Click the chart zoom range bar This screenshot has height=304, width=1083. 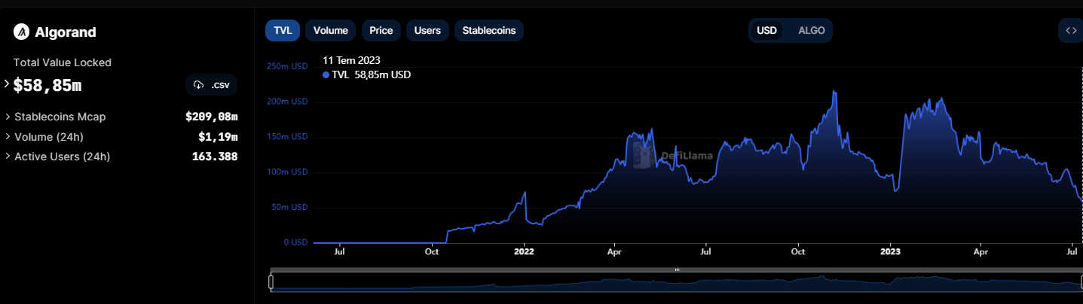tap(676, 282)
